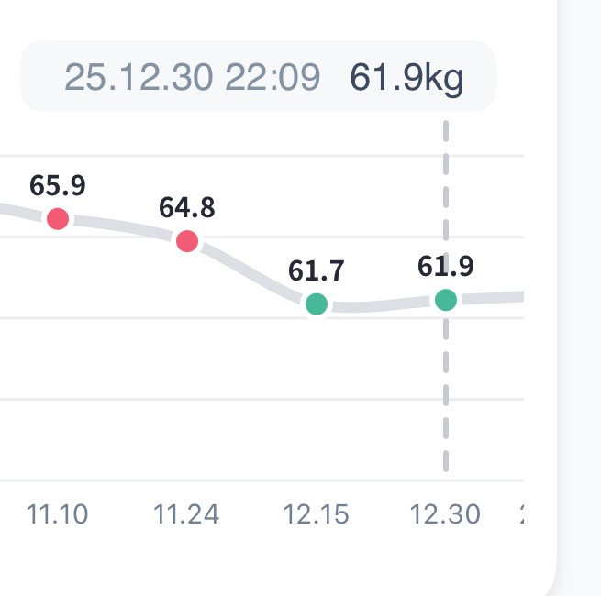Tap the 61.9 label above the green point
601x596 pixels.
tap(446, 266)
